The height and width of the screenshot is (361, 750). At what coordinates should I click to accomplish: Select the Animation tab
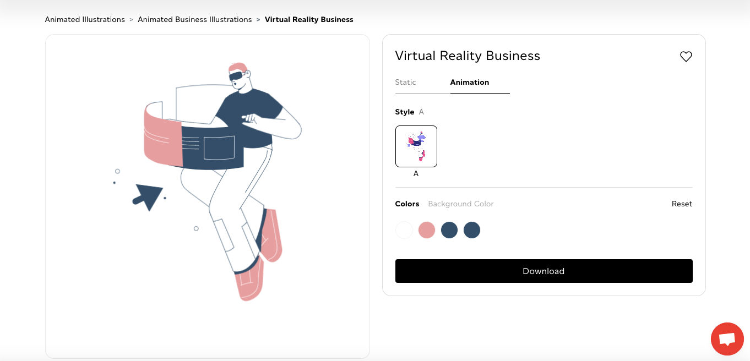pyautogui.click(x=469, y=82)
